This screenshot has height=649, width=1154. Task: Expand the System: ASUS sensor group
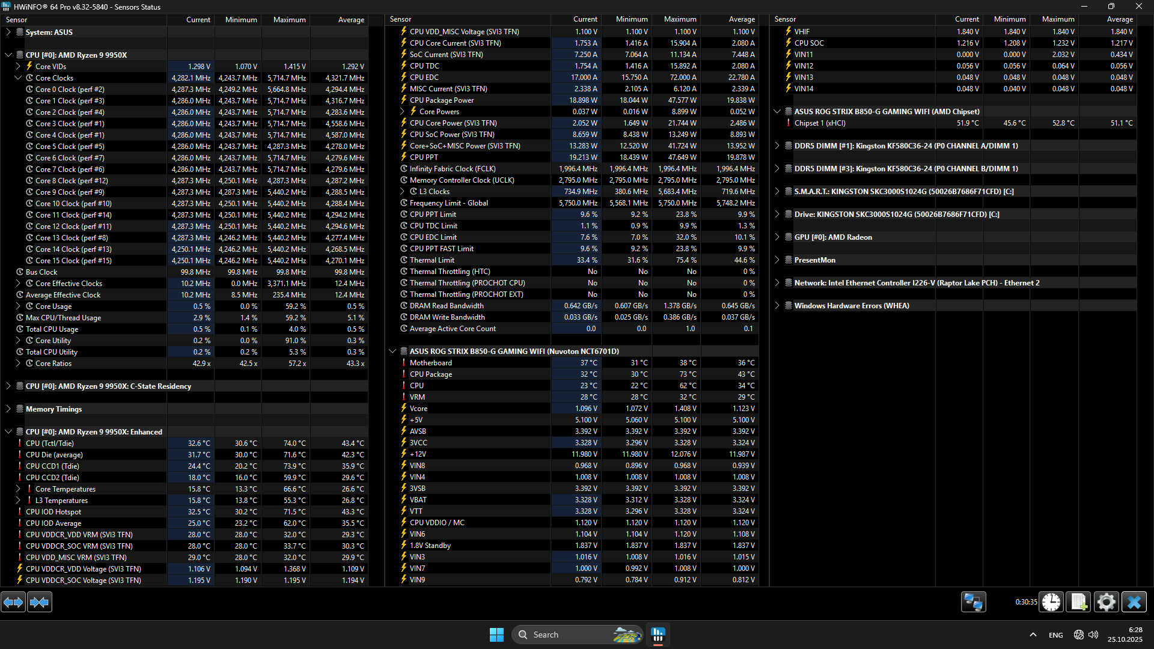(8, 32)
